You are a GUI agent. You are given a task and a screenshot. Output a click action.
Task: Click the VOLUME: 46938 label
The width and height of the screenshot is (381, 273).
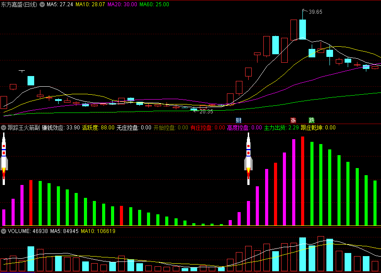coord(28,231)
